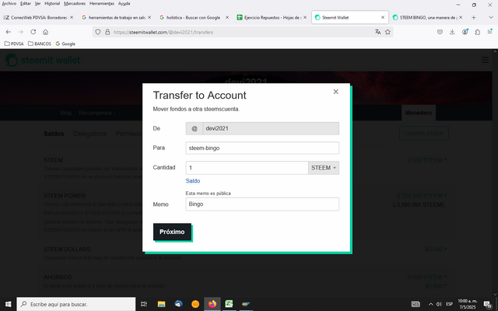498x311 pixels.
Task: Close the Transfer to Account dialog
Action: (x=335, y=92)
